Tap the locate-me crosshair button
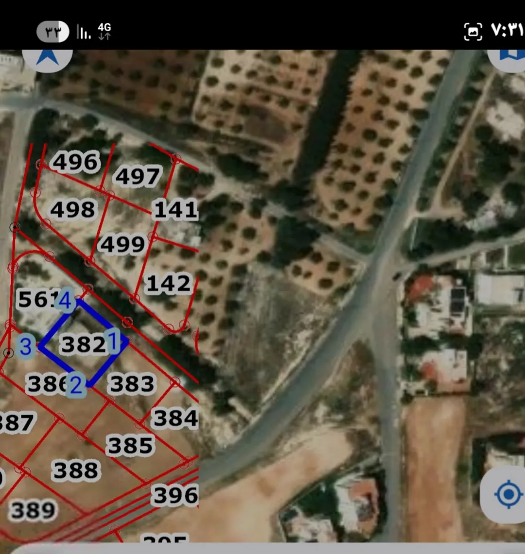Viewport: 525px width, 554px height. click(508, 494)
